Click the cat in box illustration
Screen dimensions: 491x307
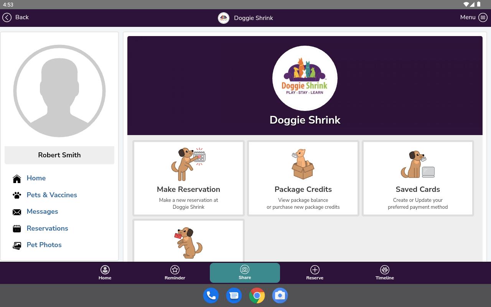coord(303,164)
